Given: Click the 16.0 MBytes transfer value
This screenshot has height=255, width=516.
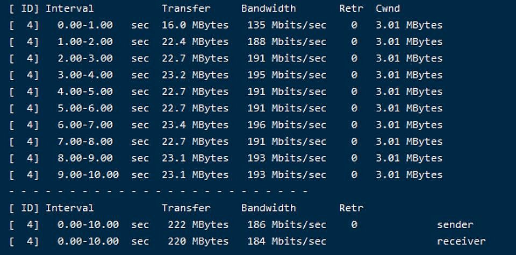Looking at the screenshot, I should (x=195, y=25).
